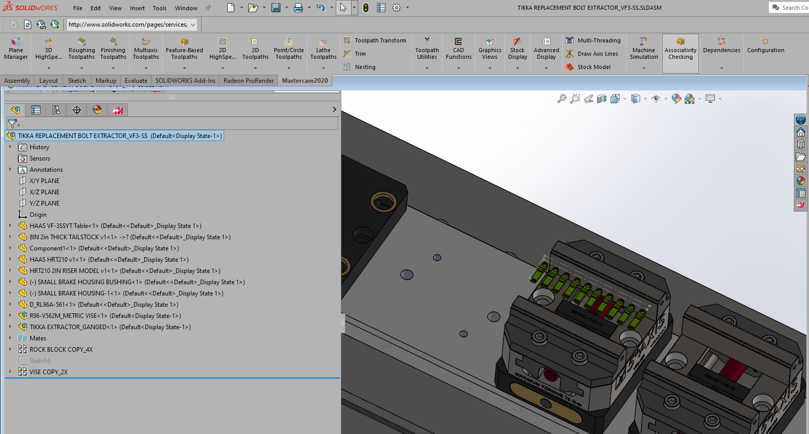
Task: Click the web address URL field
Action: tap(127, 25)
